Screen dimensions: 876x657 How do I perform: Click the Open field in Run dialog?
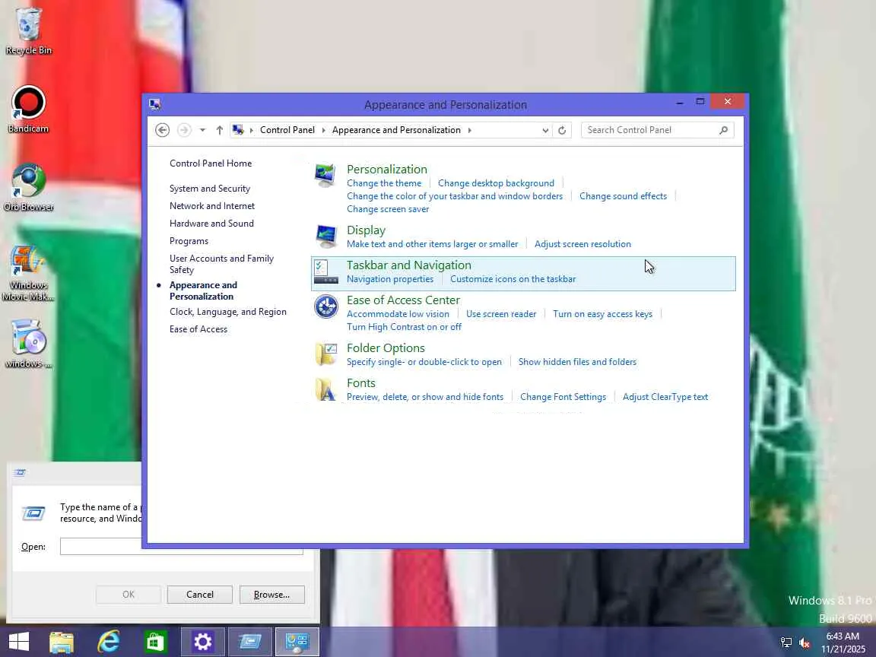(x=182, y=546)
